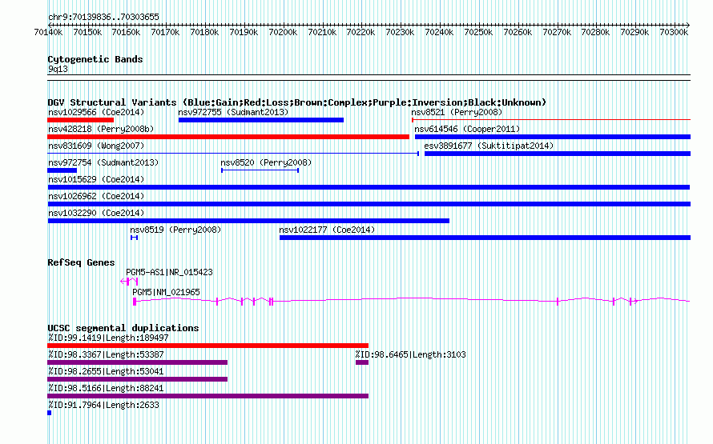
Task: Click the 70200k ruler tick label
Action: click(283, 32)
